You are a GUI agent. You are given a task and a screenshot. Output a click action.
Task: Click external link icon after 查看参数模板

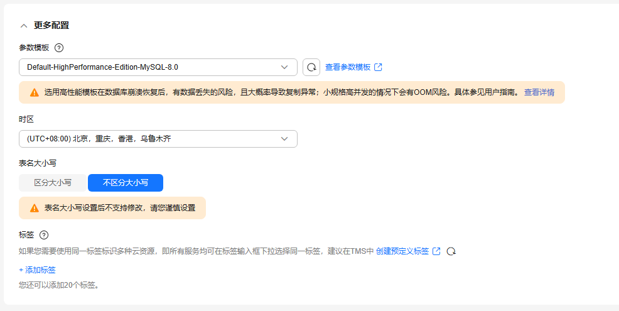pyautogui.click(x=378, y=67)
